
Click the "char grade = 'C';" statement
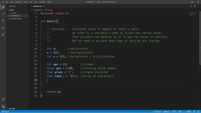(60, 72)
